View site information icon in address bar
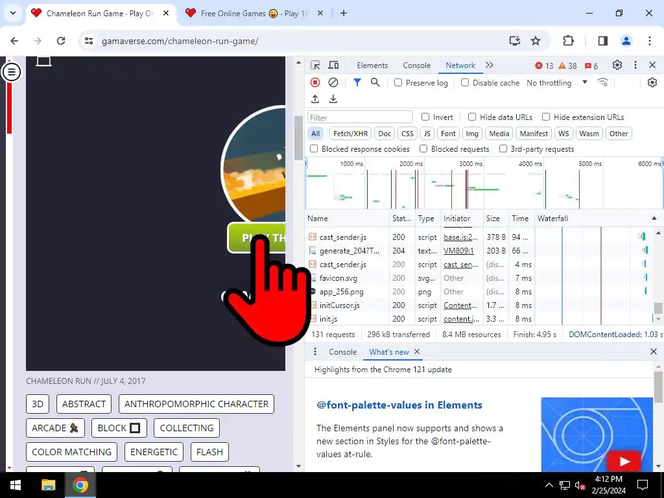 [x=89, y=41]
